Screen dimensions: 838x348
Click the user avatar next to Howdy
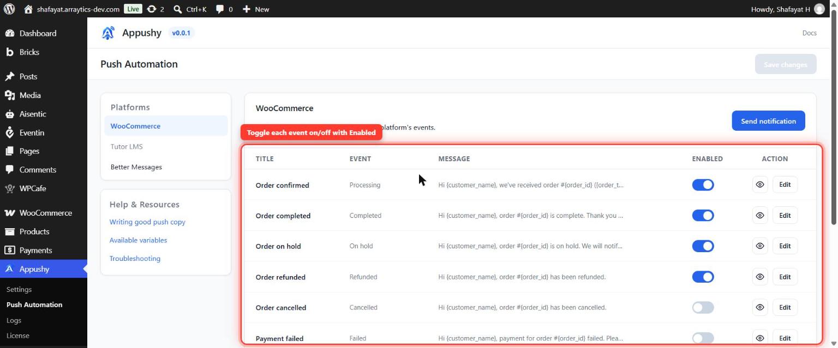click(x=819, y=9)
